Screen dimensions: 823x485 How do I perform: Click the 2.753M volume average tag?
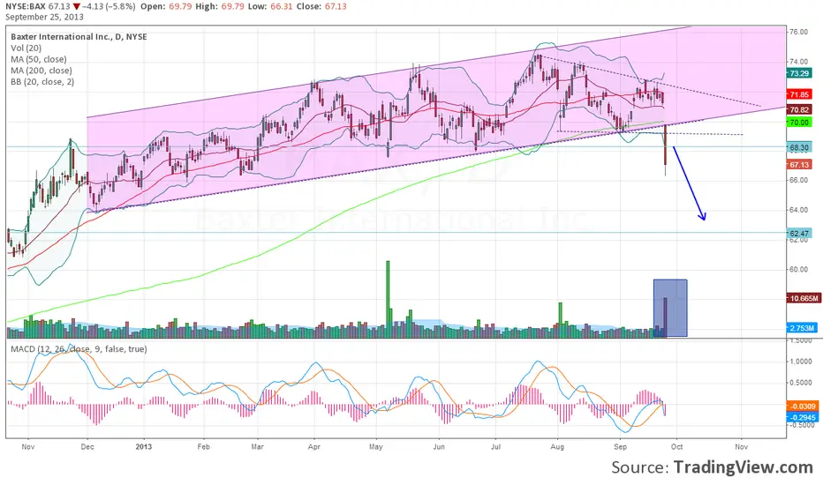802,328
